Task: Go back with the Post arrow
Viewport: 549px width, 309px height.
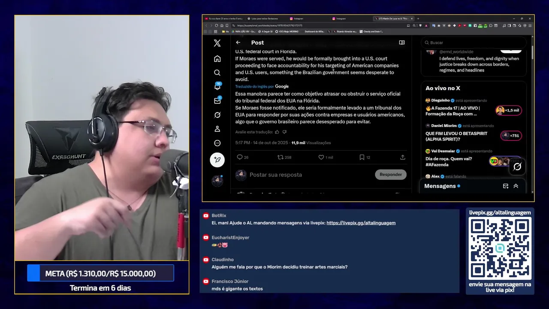Action: tap(238, 42)
